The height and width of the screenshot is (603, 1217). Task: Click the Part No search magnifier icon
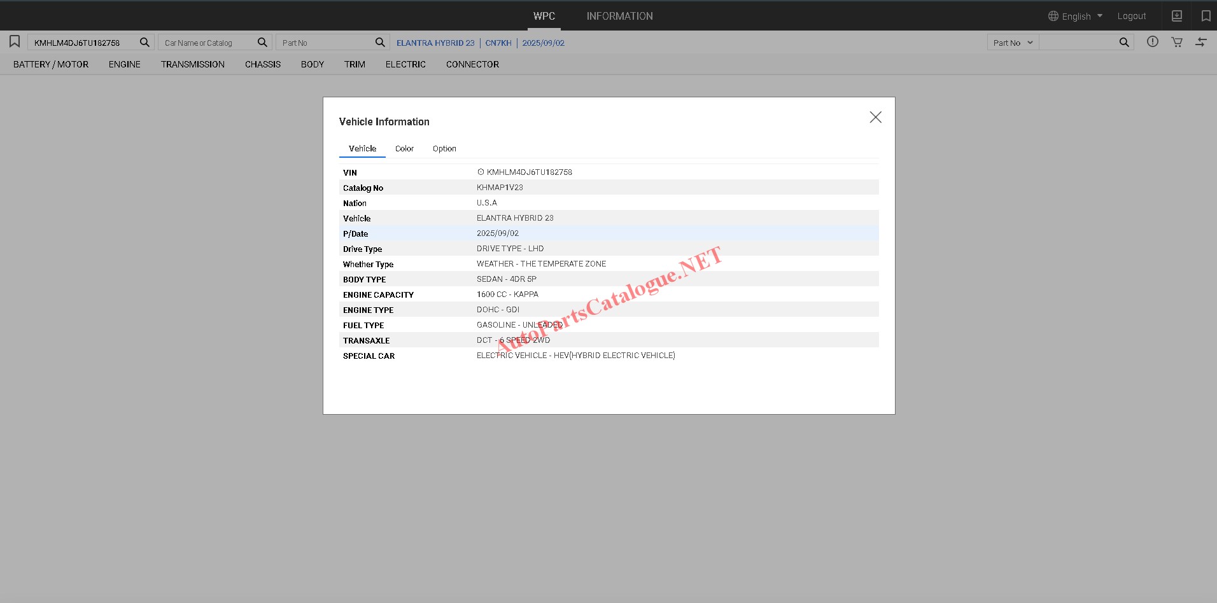(380, 42)
